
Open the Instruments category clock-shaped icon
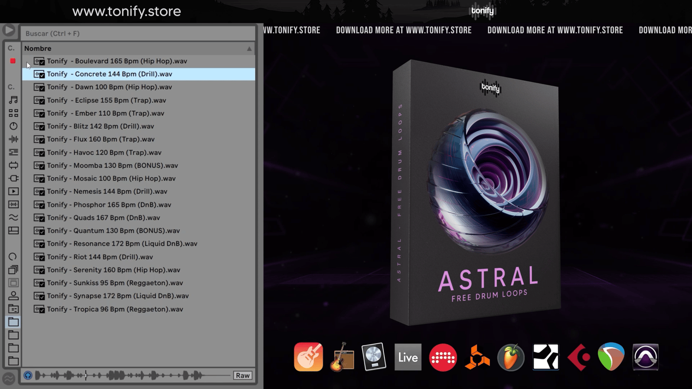pyautogui.click(x=13, y=126)
